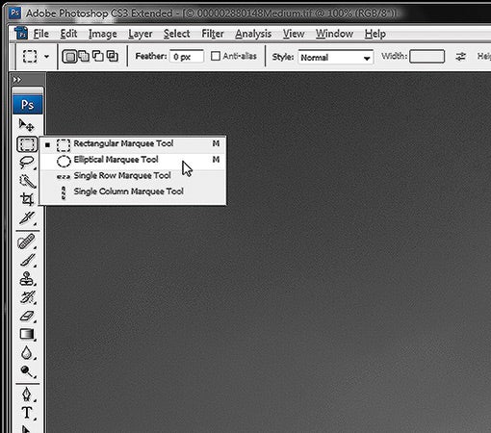Choose Subtract from selection mode button
491x433 pixels.
[98, 56]
